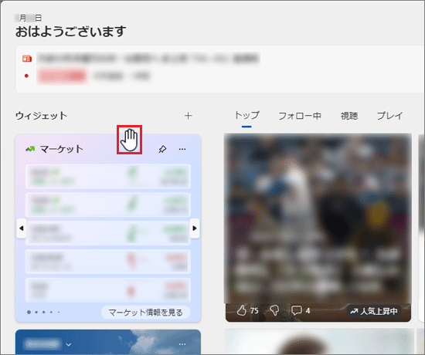Open the last stock row in マーケット

108,290
